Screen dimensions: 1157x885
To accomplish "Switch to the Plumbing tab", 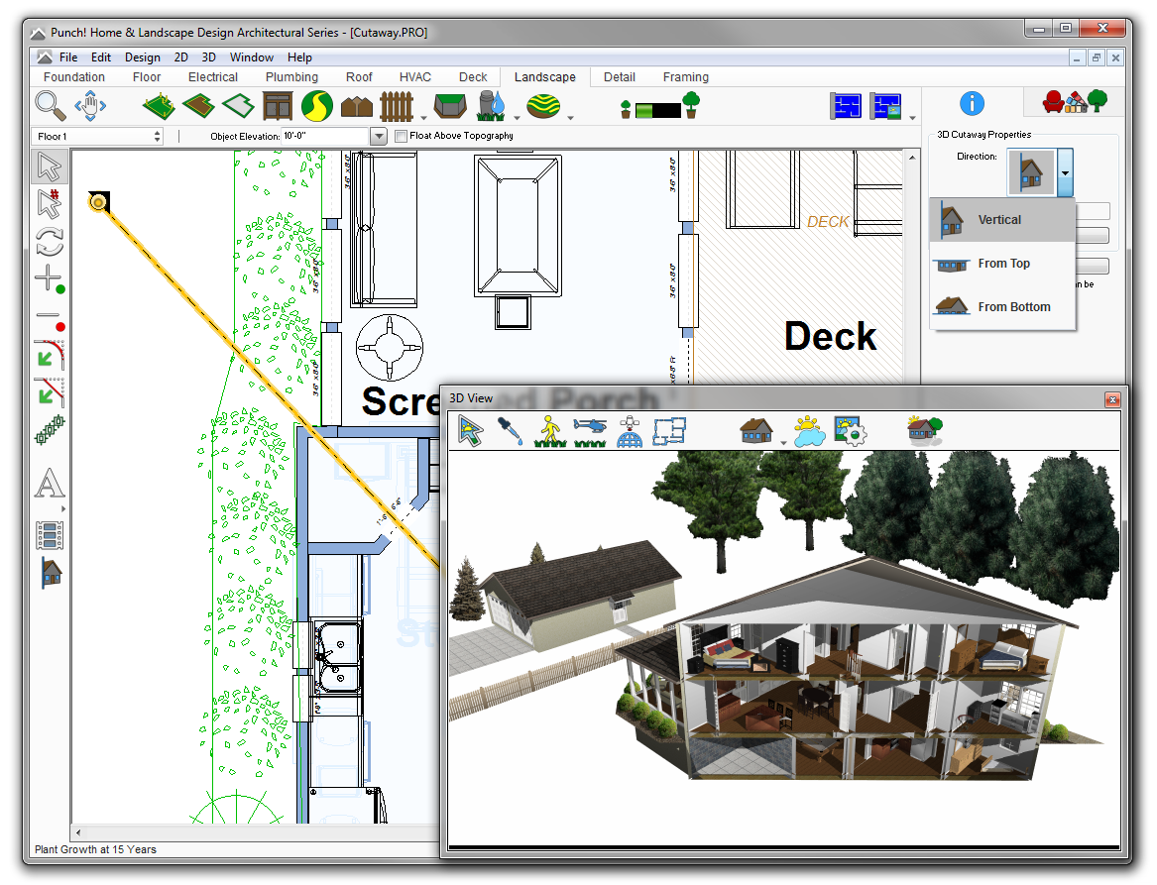I will [291, 76].
